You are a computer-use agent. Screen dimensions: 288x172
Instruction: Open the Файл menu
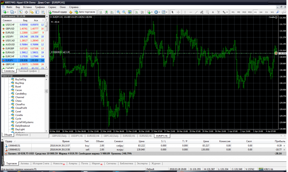click(9, 7)
